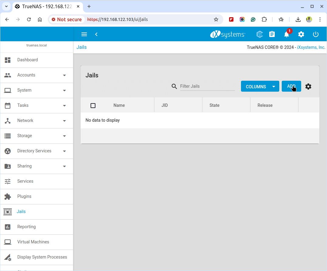Click the Virtual Machines monitor icon
The image size is (327, 271).
(8, 242)
